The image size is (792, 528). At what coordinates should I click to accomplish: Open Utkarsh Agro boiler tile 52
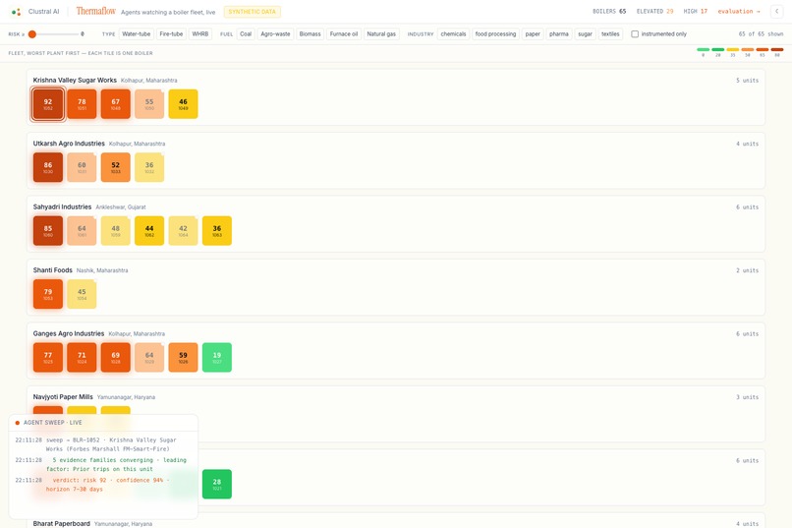[116, 167]
